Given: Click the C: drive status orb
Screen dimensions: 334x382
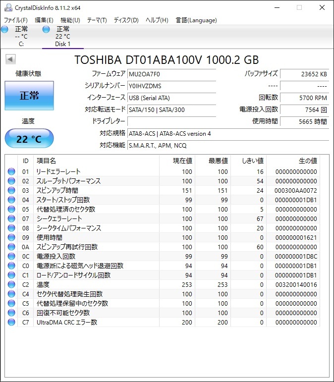Looking at the screenshot, I should (x=5, y=30).
